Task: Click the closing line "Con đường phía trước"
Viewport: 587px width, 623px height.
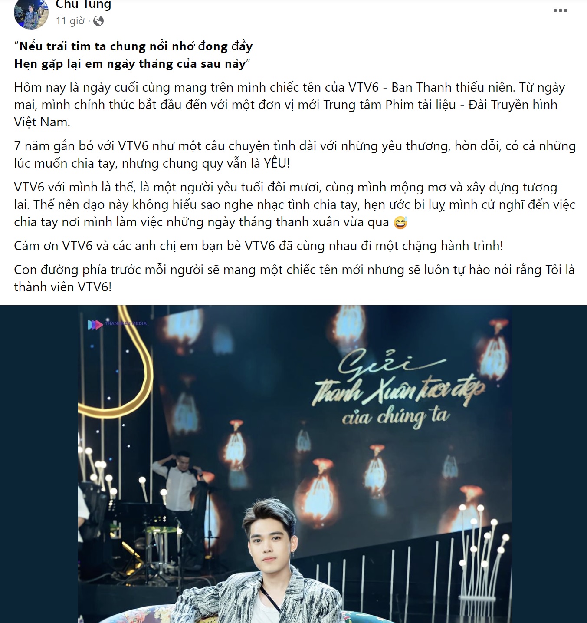Action: (x=294, y=278)
